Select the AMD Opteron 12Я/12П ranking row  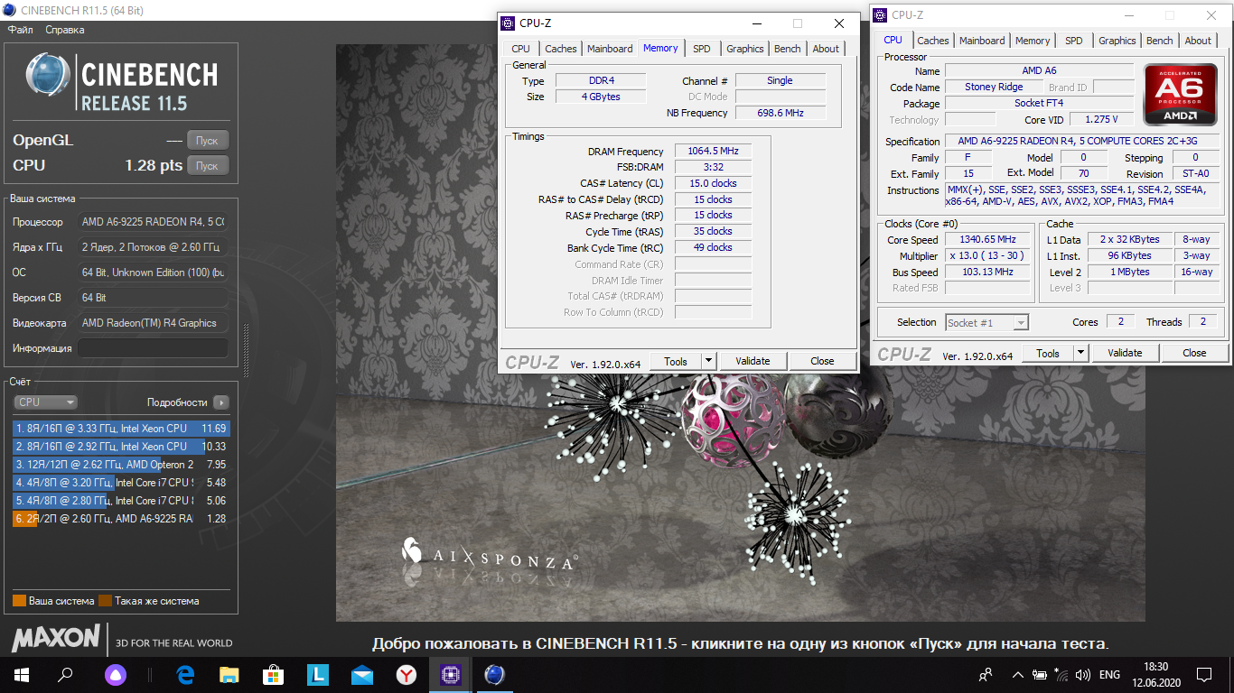[121, 465]
